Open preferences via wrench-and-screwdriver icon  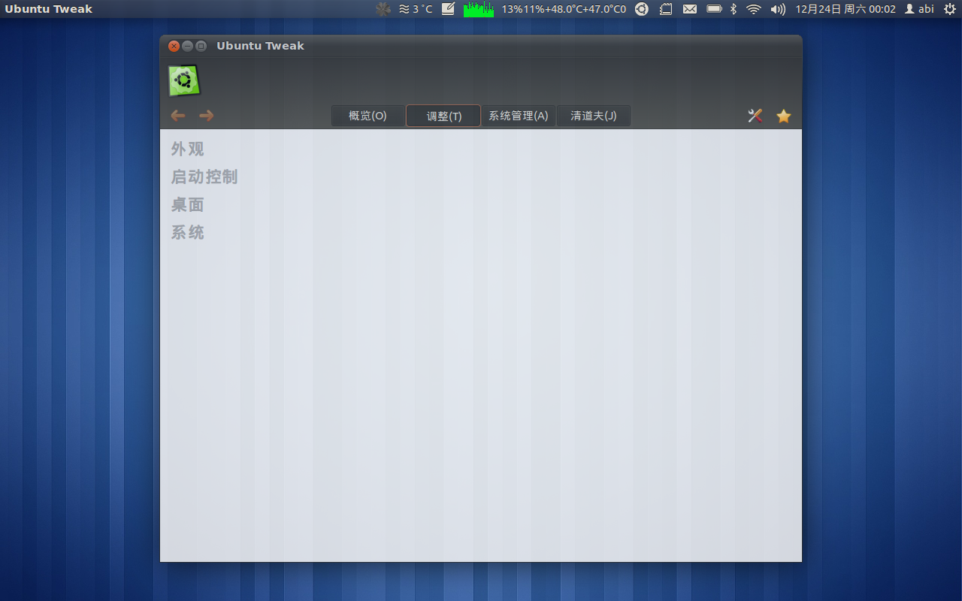click(755, 116)
